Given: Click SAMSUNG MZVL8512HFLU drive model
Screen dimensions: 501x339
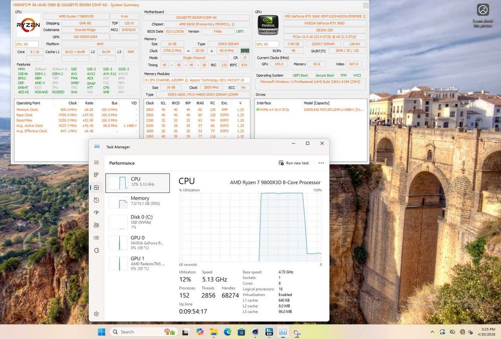Looking at the screenshot, I should (334, 109).
